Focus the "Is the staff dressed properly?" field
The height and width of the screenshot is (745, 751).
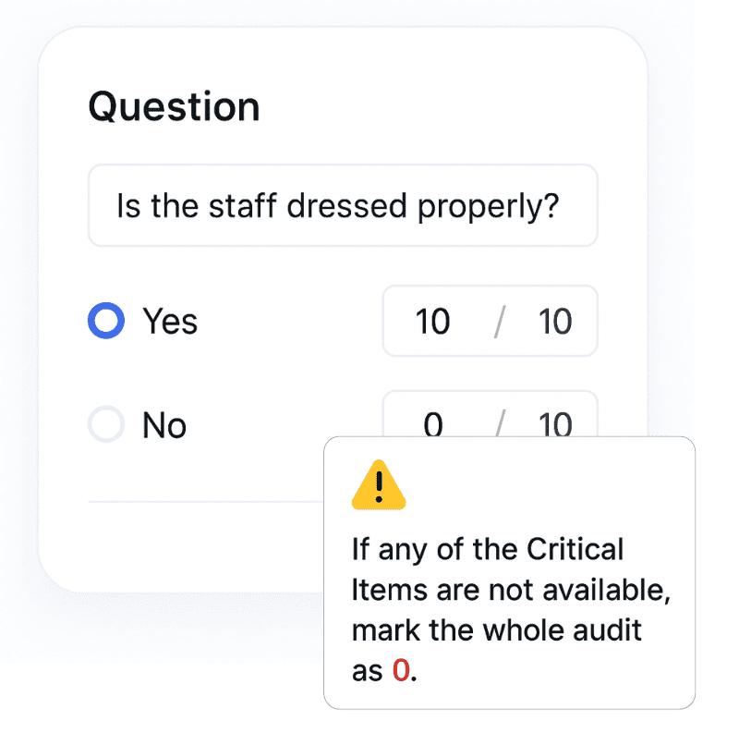342,205
